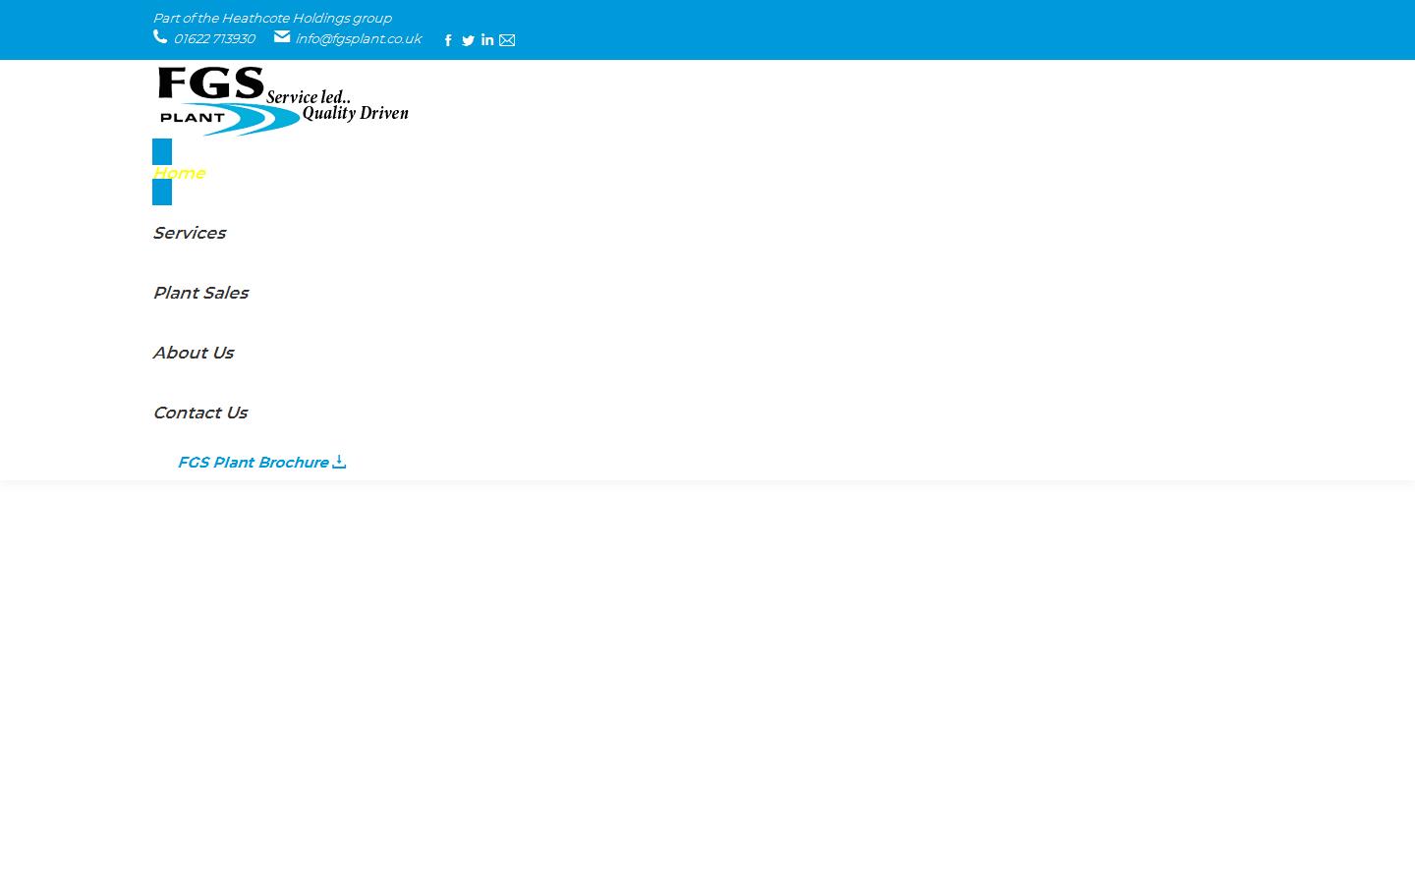Download the FGS Plant Brochure

253,463
